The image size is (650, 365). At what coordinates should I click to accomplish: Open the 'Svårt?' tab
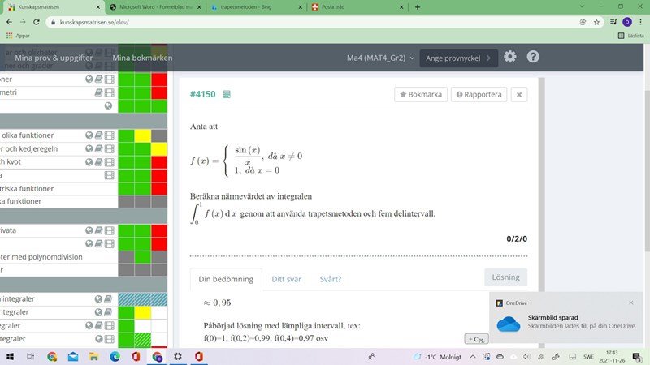click(x=330, y=279)
